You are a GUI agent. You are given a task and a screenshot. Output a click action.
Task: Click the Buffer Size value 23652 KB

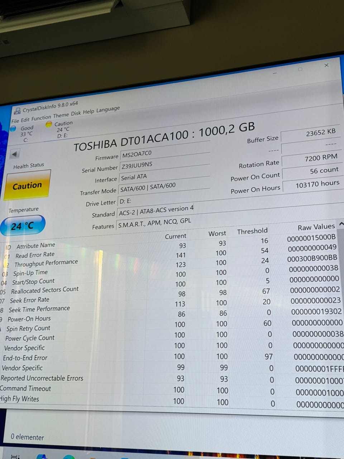pyautogui.click(x=311, y=133)
